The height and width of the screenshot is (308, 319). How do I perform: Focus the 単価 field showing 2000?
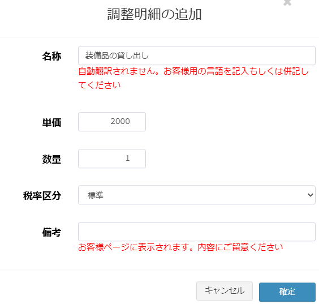point(112,122)
